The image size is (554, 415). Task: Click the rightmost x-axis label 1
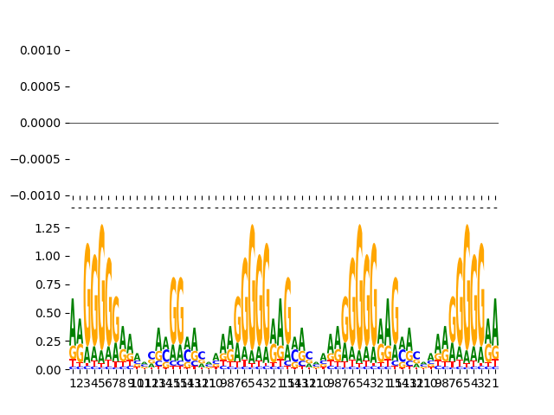[495, 383]
